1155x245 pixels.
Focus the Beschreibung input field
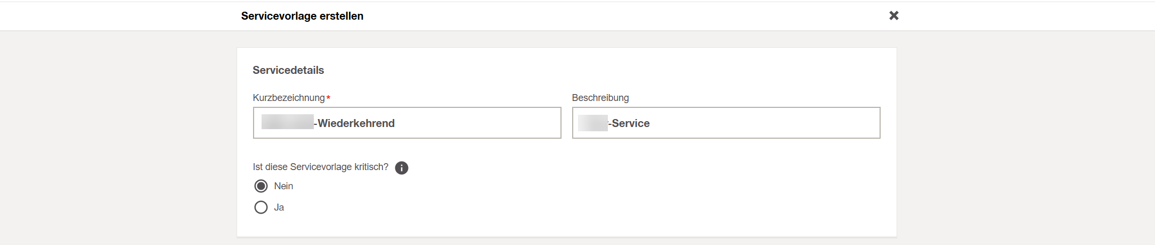(726, 123)
